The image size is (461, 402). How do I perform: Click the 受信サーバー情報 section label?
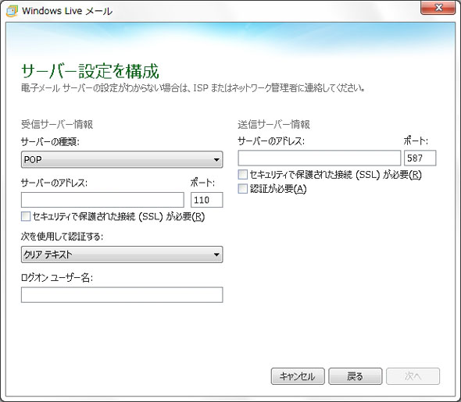(57, 125)
